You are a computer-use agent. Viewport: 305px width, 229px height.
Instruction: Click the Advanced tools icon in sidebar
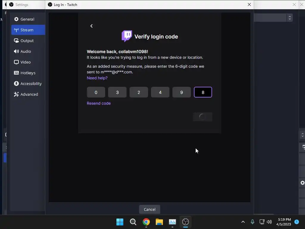[x=16, y=94]
